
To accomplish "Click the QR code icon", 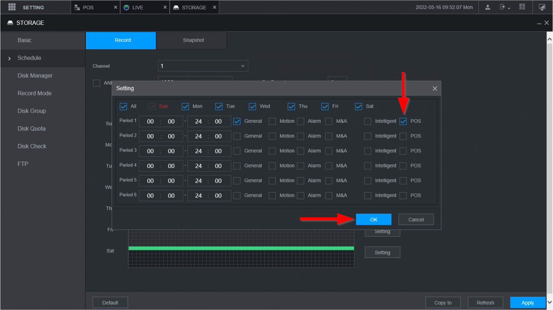I will click(x=522, y=7).
